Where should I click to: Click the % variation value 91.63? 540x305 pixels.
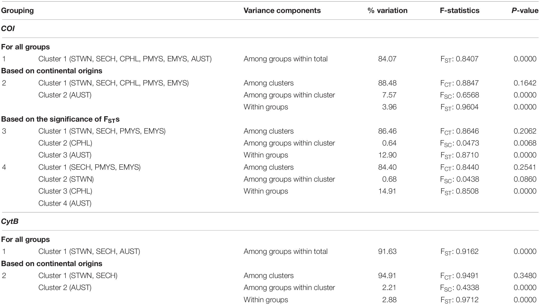[387, 252]
